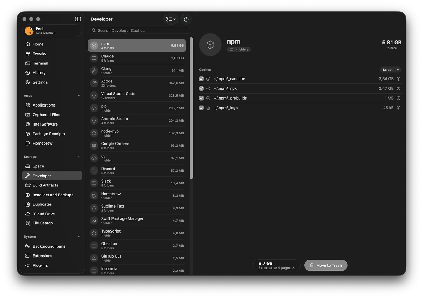
Task: Untick the ~/.npm/_logs checkbox
Action: tap(201, 108)
